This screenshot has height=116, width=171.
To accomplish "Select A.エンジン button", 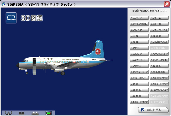I will (139, 18).
